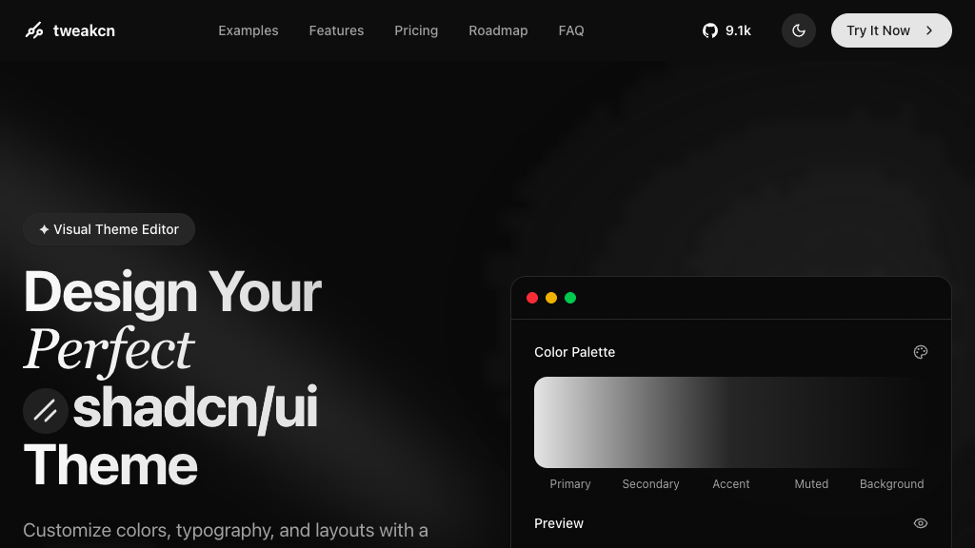This screenshot has height=548, width=975.
Task: Open the GitHub repository icon
Action: [x=709, y=30]
